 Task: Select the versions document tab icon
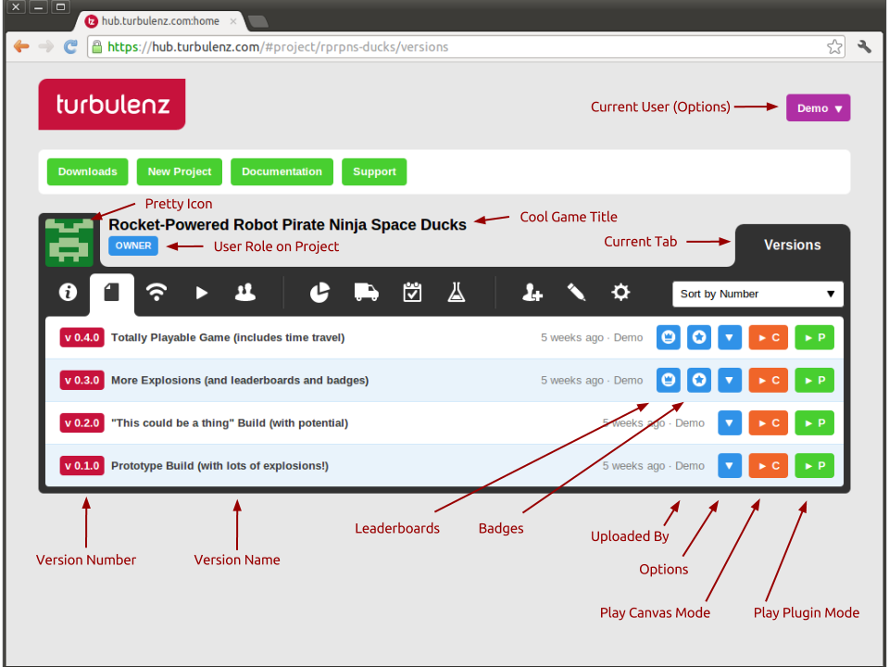pos(112,294)
